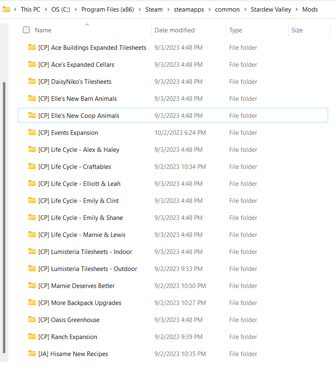Screen dimensions: 336x371
Task: Expand chevron after Program Files (x86)
Action: [140, 10]
